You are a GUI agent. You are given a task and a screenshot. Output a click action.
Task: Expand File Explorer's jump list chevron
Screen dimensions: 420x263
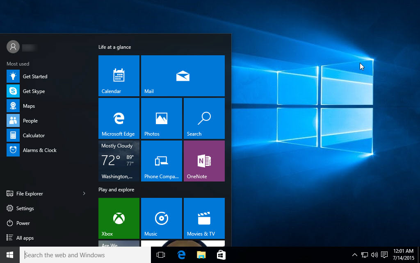(84, 193)
